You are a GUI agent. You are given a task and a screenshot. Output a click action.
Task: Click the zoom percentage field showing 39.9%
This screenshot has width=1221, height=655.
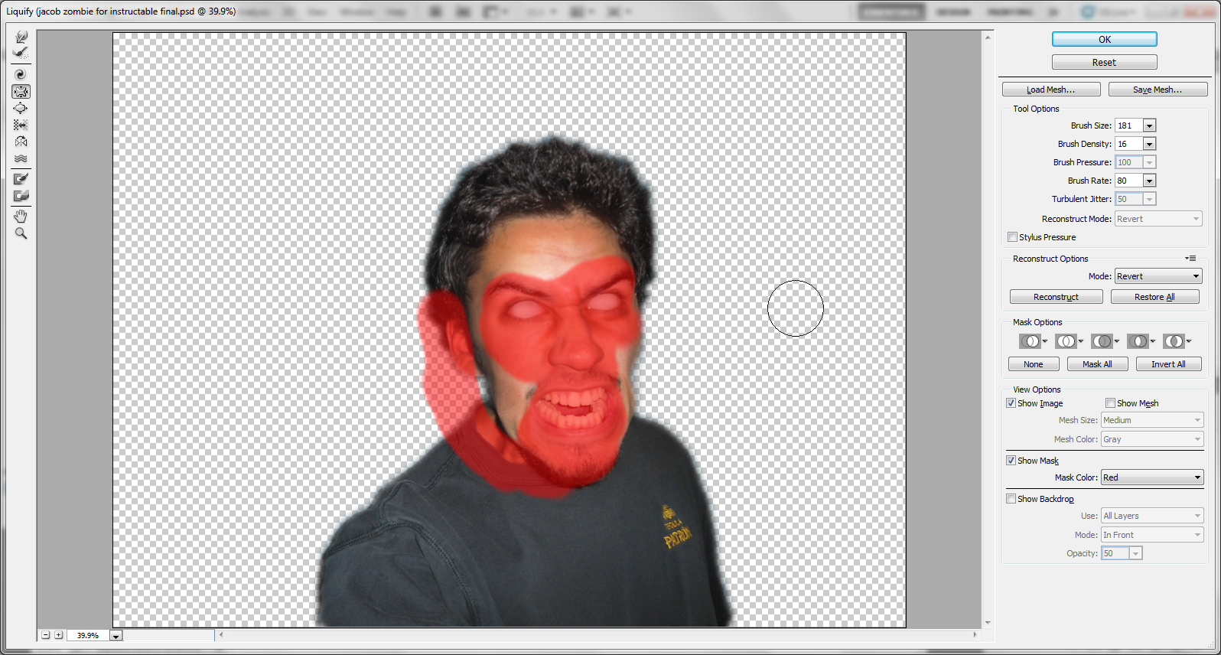(x=89, y=636)
